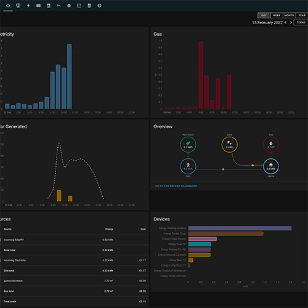The height and width of the screenshot is (308, 308).
Task: Select the YEAR period button
Action: pyautogui.click(x=302, y=15)
